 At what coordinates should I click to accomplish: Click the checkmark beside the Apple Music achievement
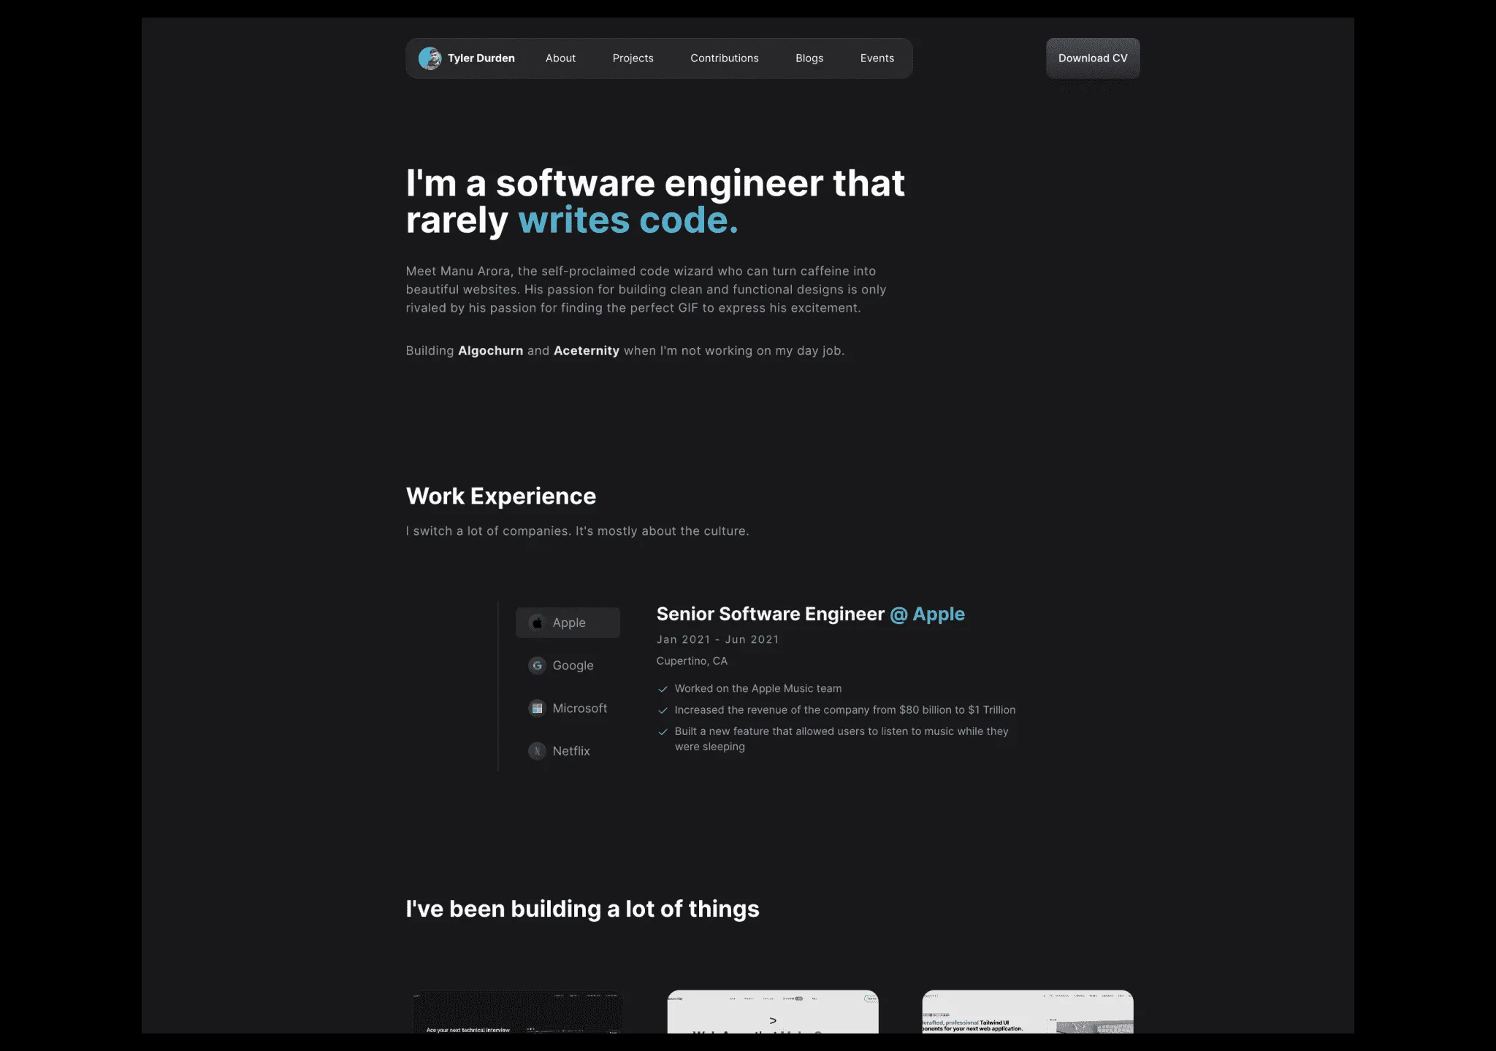coord(663,688)
